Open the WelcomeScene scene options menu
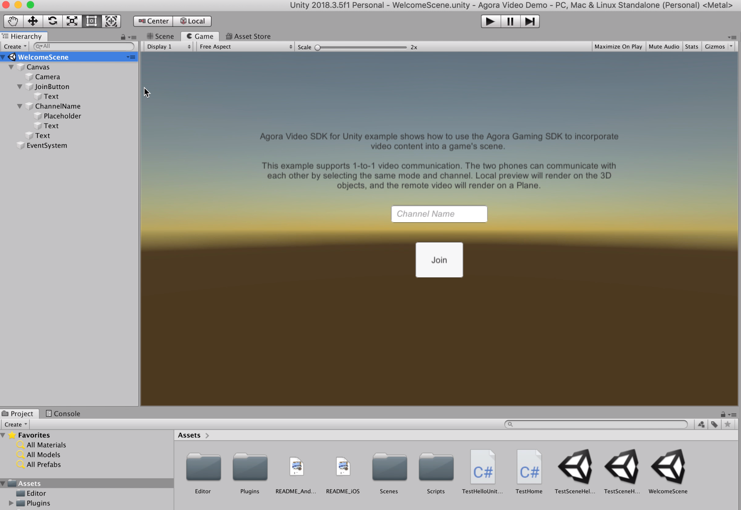The height and width of the screenshot is (510, 741). (x=131, y=57)
